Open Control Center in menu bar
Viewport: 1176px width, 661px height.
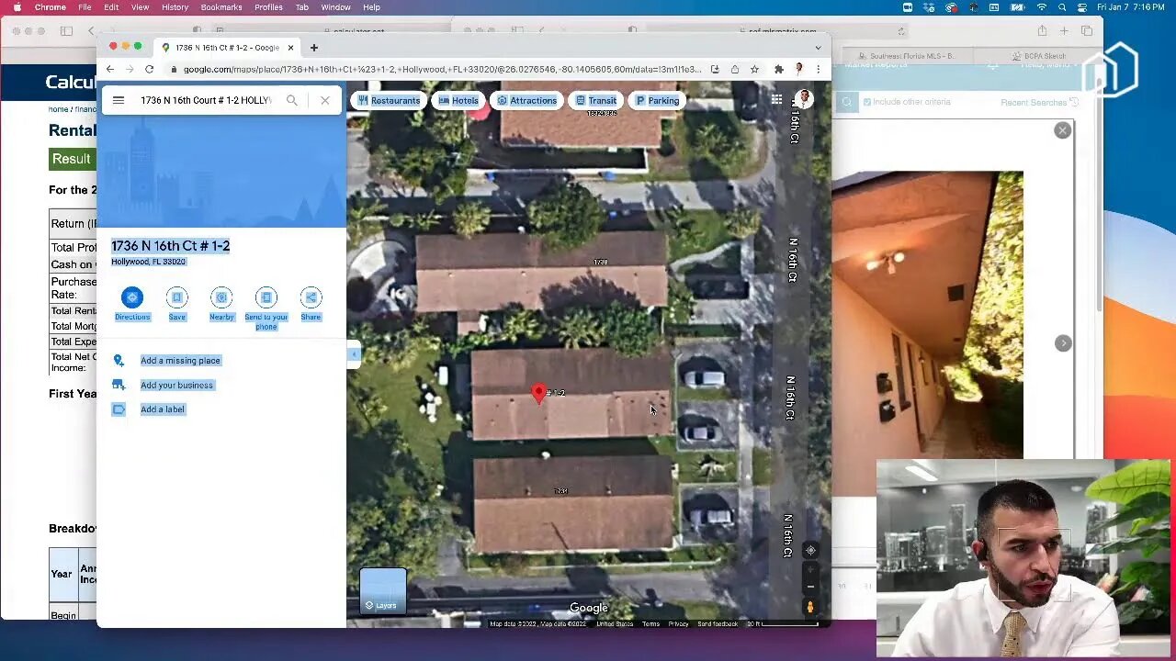tap(1081, 7)
